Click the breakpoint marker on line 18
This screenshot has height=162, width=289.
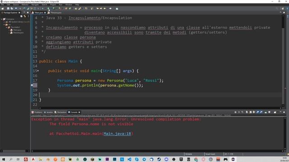[x=32, y=85]
